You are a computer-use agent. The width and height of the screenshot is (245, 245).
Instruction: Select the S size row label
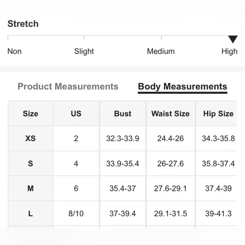[x=30, y=163]
